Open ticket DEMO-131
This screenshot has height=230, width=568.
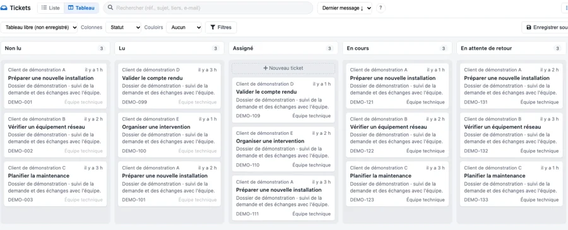click(x=511, y=86)
